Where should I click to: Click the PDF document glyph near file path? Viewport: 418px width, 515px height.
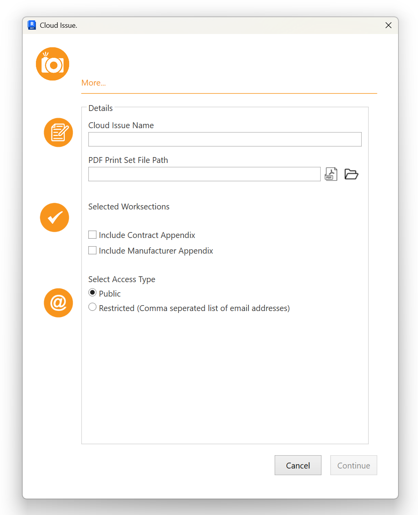[331, 174]
